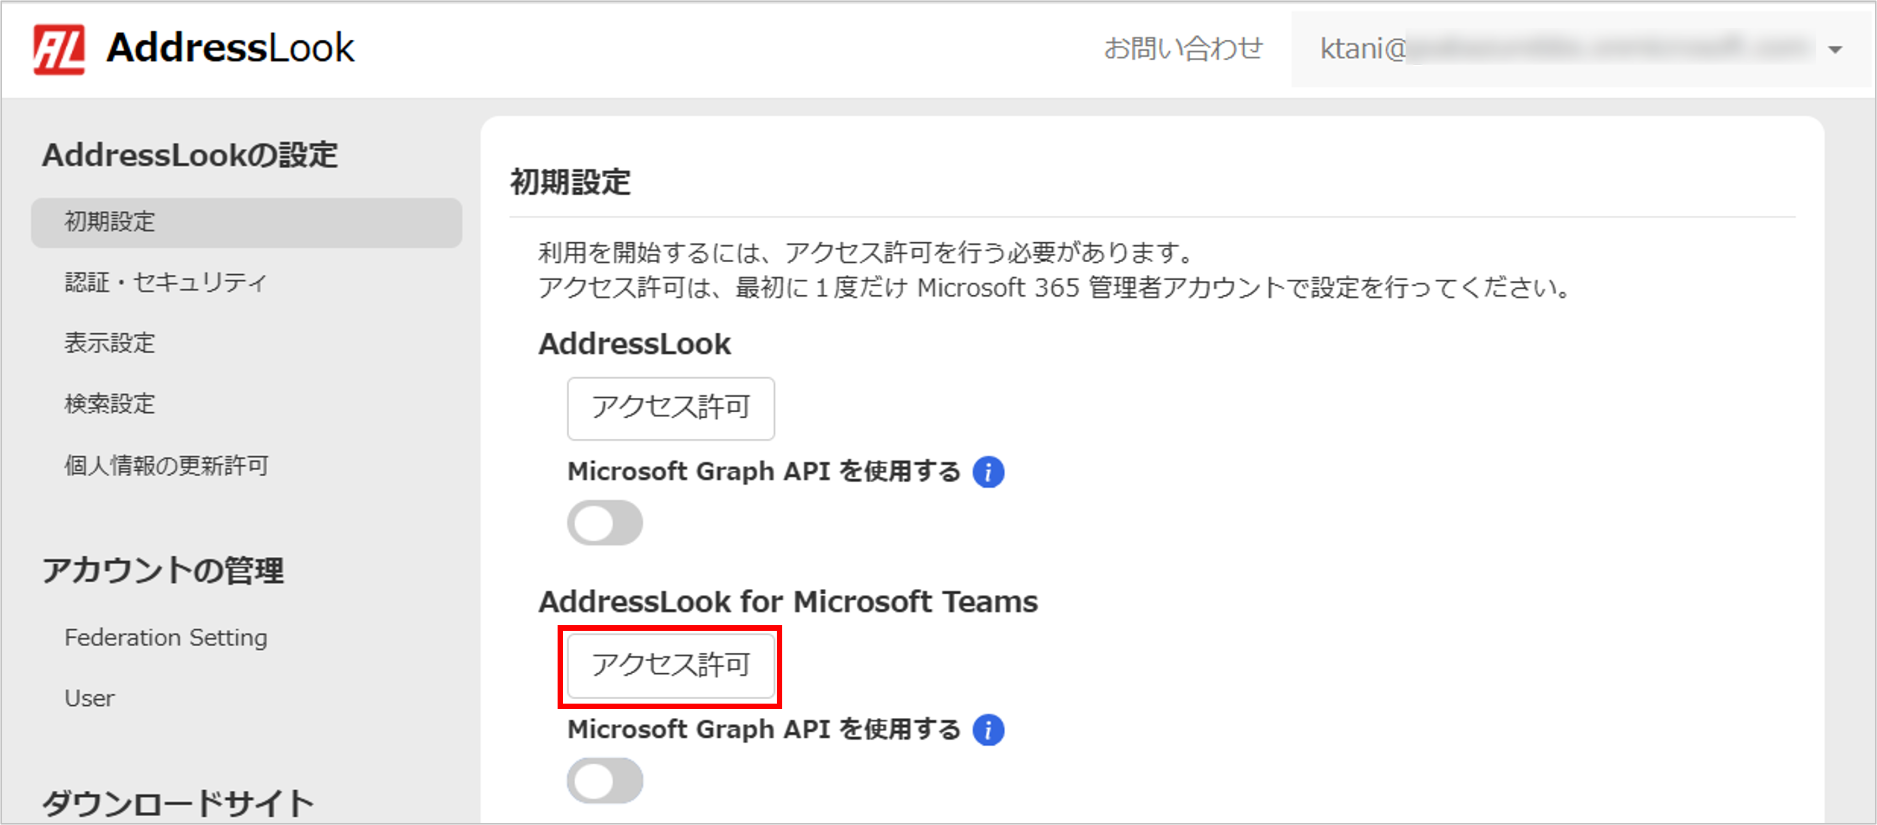
Task: Toggle Microsoft Graph API switch for Teams
Action: [604, 781]
